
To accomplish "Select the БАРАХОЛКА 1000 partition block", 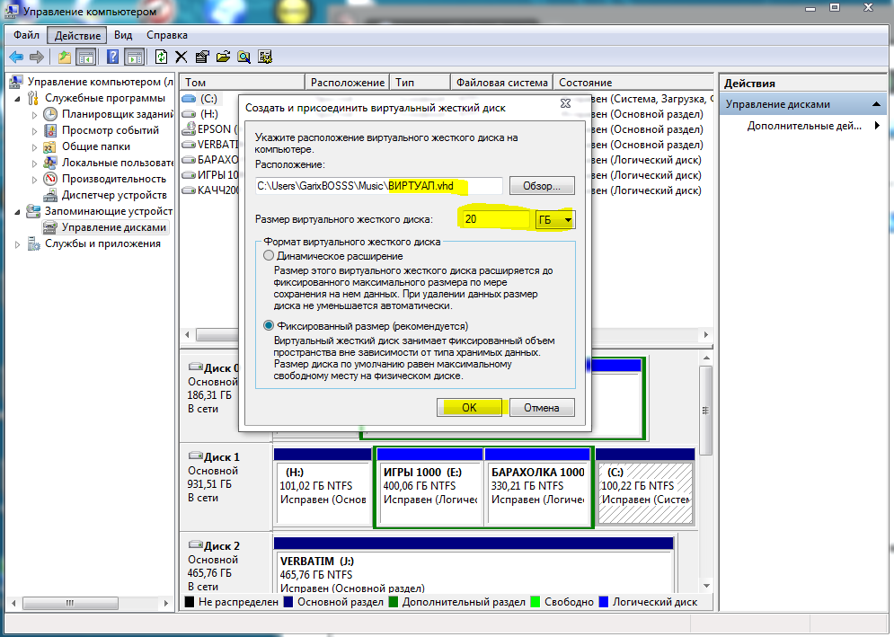I will (537, 486).
